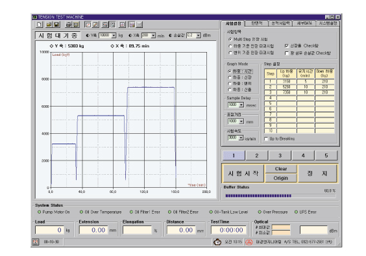Viewport: 366px width, 256px height.
Task: Click the Pump Motor On indicator lamp
Action: pyautogui.click(x=39, y=212)
